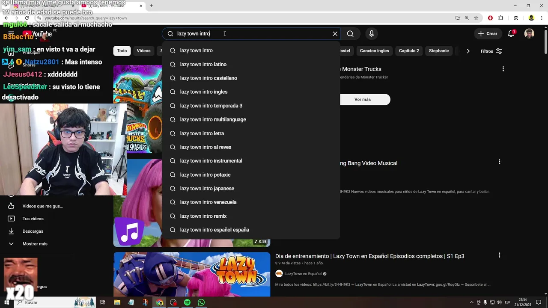Screen dimensions: 548x308
Task: Open options menu for Bang Bang Video Musical
Action: pyautogui.click(x=499, y=162)
